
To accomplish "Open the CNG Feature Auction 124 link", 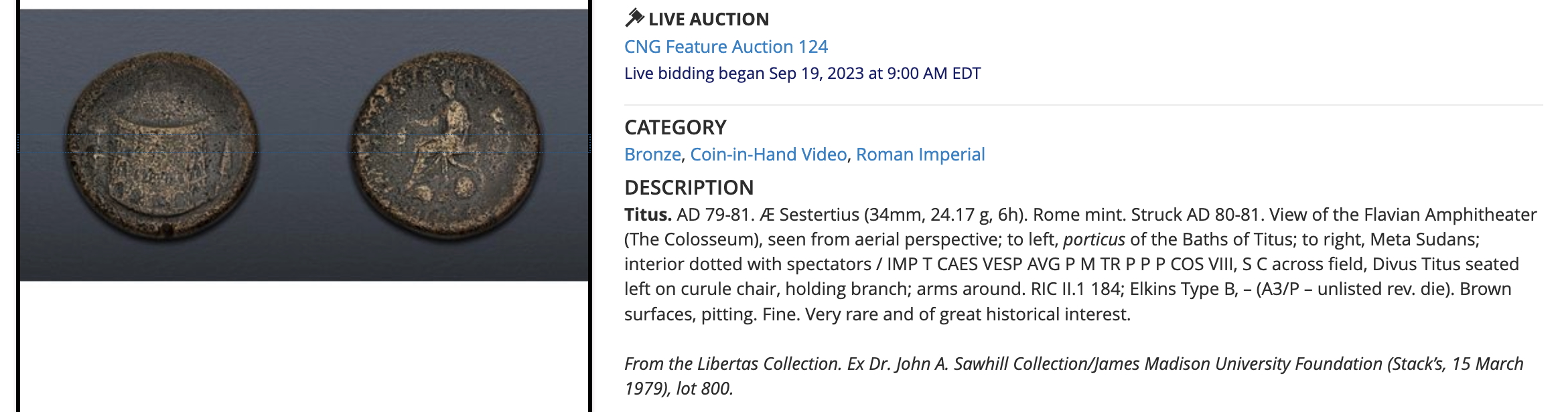I will 725,47.
